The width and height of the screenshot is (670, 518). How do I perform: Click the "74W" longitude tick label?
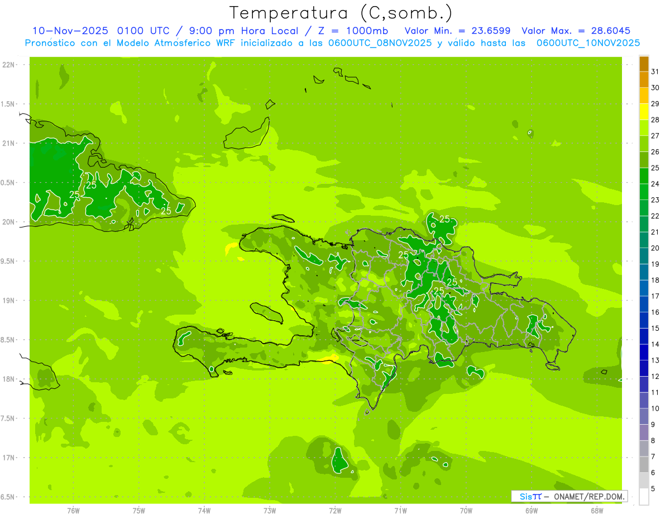click(x=204, y=510)
